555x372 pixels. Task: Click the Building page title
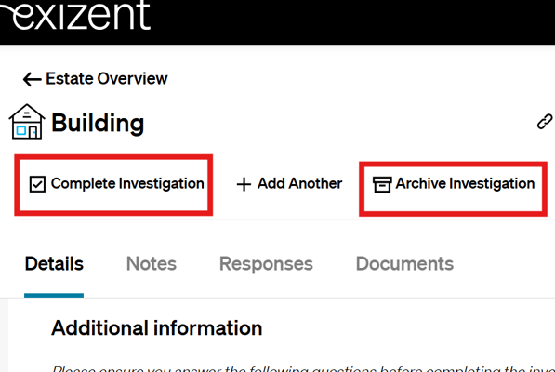98,123
